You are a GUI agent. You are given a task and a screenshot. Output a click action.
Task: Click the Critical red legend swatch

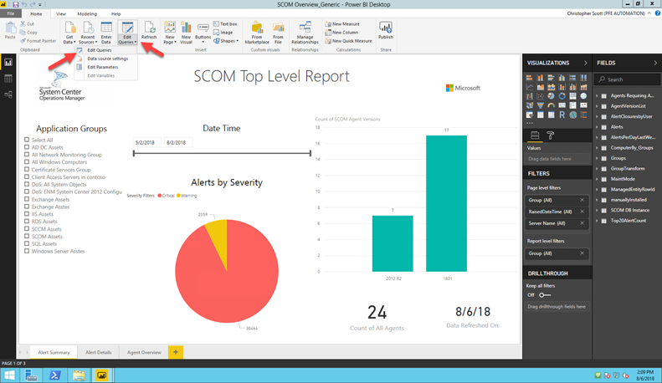[x=160, y=196]
